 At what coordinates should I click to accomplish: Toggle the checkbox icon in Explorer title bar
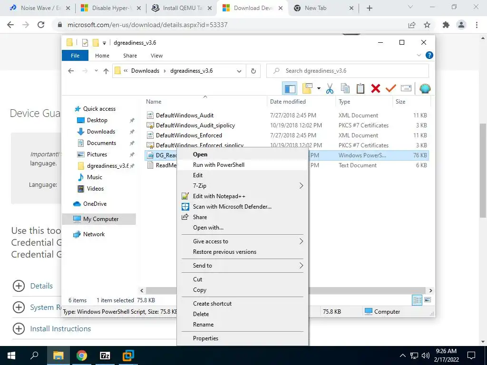tap(85, 43)
